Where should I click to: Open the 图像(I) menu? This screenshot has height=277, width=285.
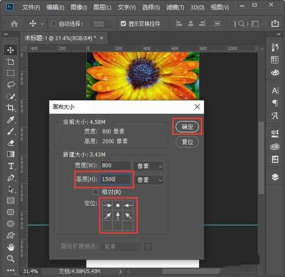tap(78, 8)
